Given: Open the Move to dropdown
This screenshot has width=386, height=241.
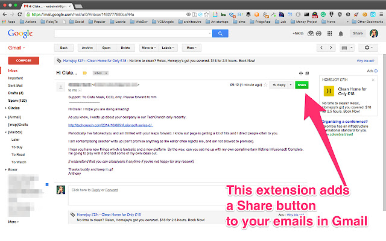Looking at the screenshot, I should pos(149,48).
